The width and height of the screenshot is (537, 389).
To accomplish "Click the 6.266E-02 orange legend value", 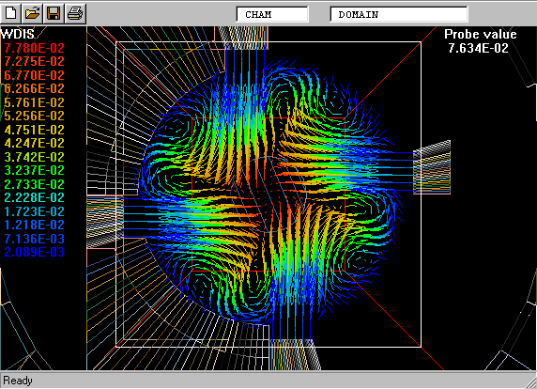I will click(34, 88).
